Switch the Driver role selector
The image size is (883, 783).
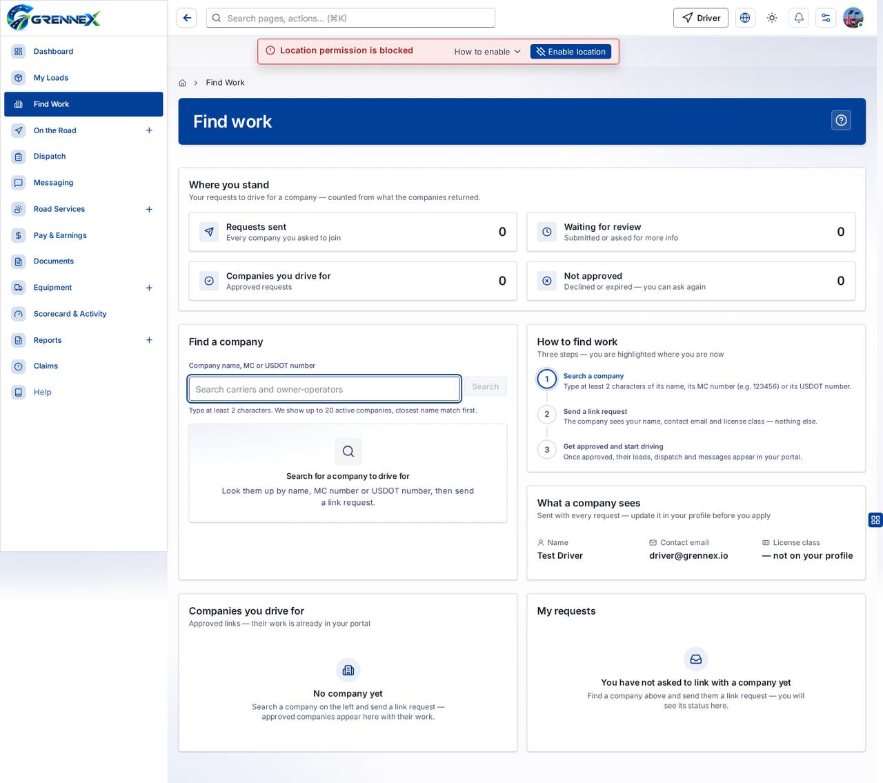click(x=700, y=18)
